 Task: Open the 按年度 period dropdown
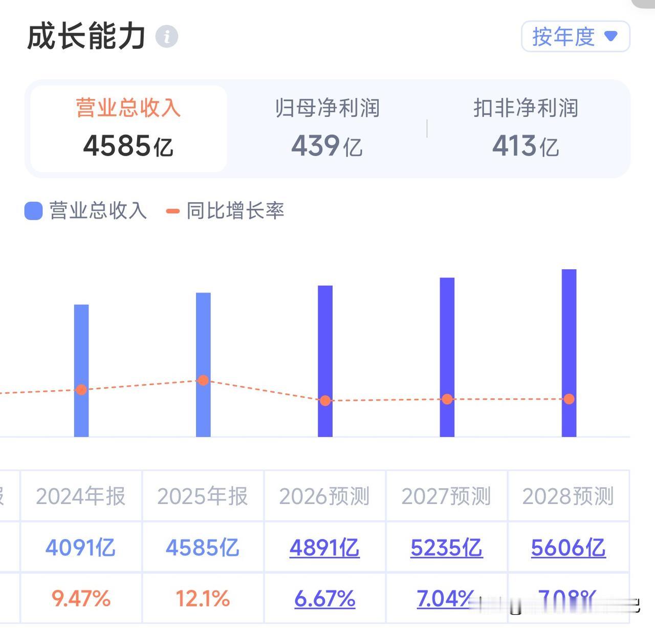(575, 36)
